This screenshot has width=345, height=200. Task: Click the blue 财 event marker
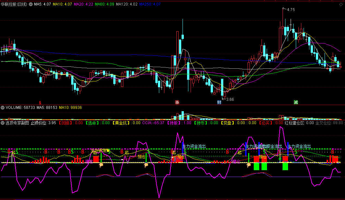pyautogui.click(x=219, y=102)
